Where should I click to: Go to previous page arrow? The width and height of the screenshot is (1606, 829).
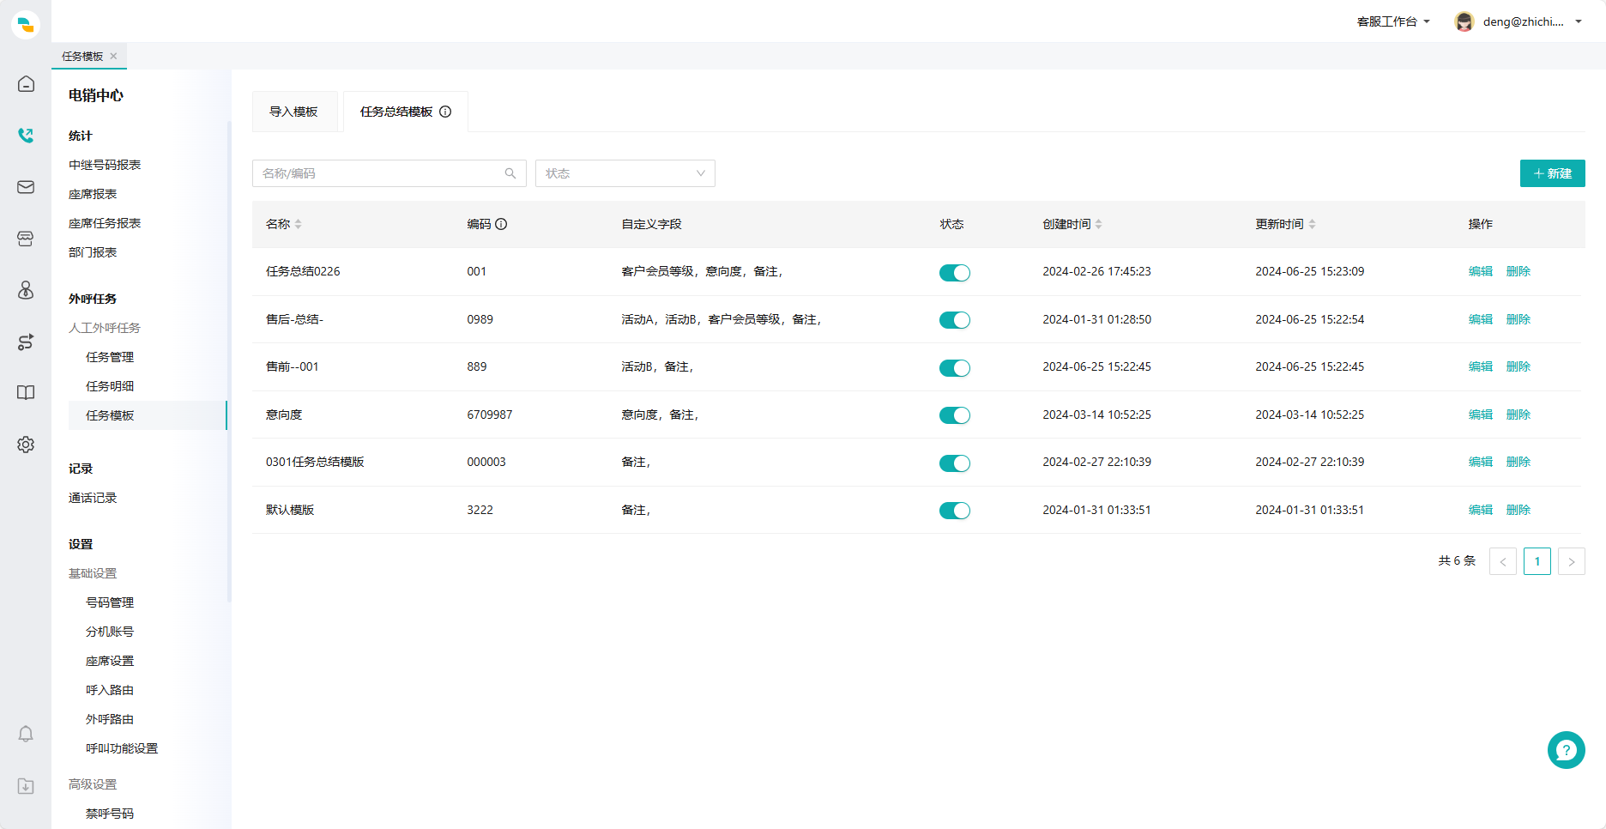[1503, 561]
